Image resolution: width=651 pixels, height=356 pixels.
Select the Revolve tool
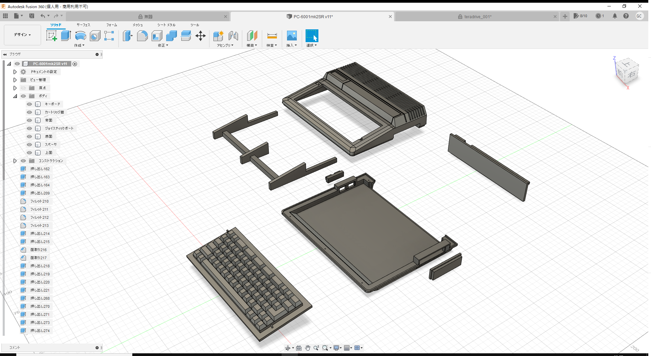tap(80, 36)
